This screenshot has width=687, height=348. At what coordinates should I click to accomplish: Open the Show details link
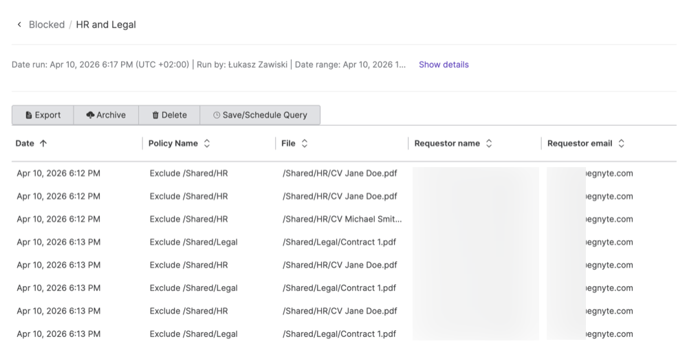(x=444, y=65)
